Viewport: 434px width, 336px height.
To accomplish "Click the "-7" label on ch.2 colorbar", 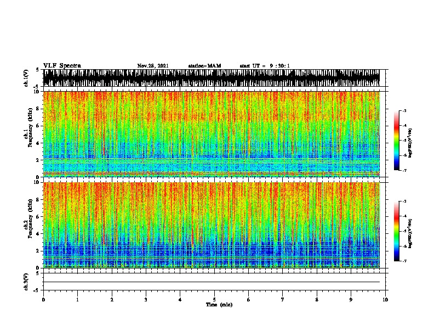I will pos(404,261).
